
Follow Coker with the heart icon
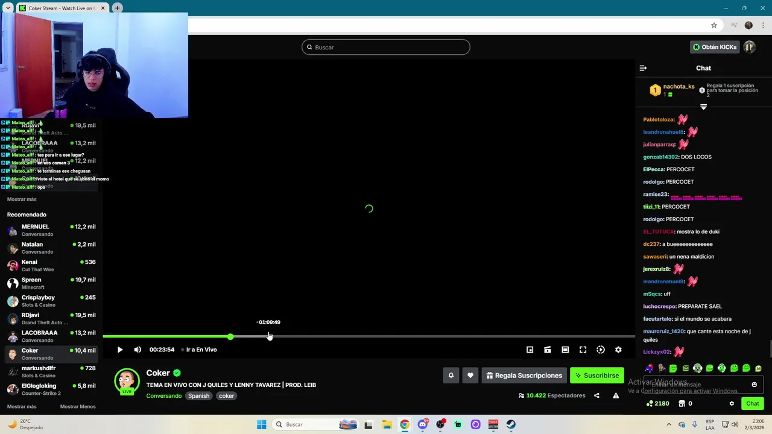pyautogui.click(x=470, y=376)
